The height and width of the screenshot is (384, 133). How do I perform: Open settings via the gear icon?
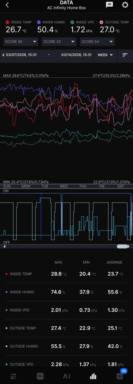click(x=125, y=5)
